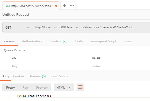The image size is (150, 101).
Task: Click the query param Key field
Action: [x=50, y=66]
